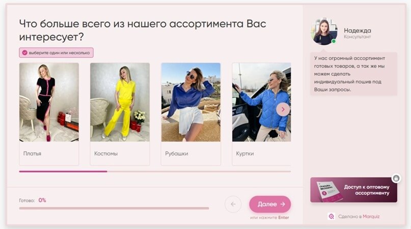Viewport: 411px width, 229px height.
Task: Click the Далее button
Action: point(270,204)
